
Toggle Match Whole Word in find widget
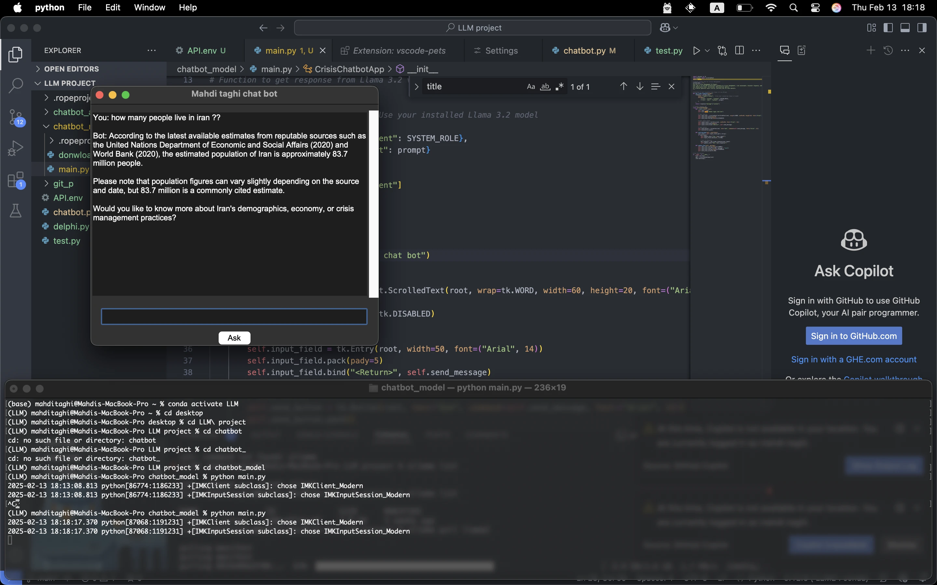545,87
